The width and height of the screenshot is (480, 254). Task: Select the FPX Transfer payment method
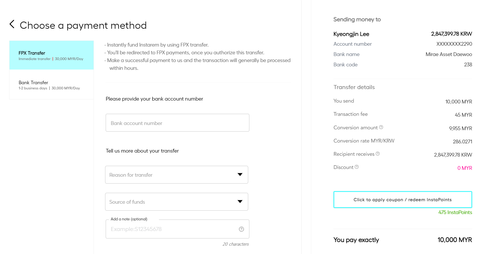(51, 55)
